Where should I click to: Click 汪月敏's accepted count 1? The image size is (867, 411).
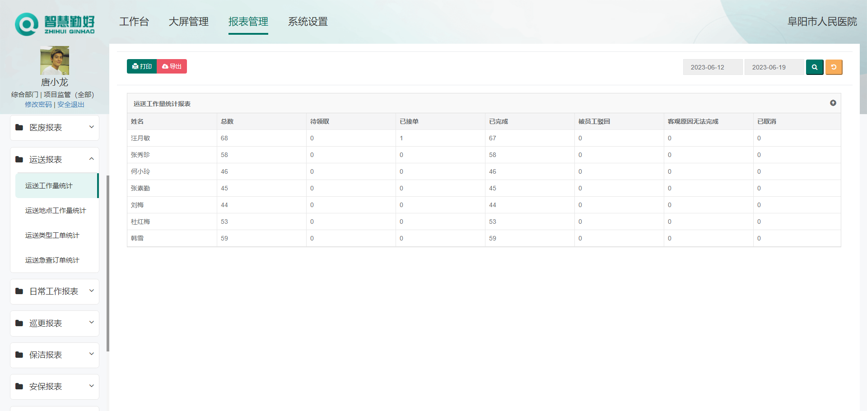coord(401,138)
